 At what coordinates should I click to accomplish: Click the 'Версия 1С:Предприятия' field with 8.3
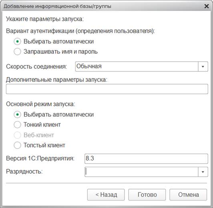[x=146, y=159]
